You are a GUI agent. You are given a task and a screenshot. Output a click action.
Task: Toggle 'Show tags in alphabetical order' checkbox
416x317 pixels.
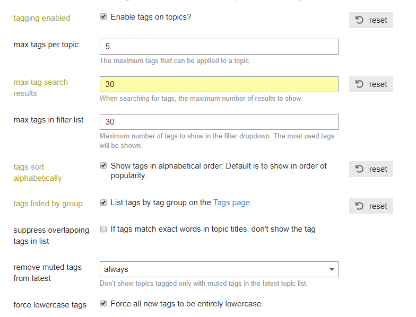click(103, 165)
